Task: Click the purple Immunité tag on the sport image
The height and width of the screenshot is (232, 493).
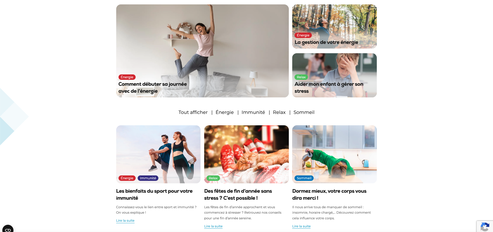Action: coord(148,178)
